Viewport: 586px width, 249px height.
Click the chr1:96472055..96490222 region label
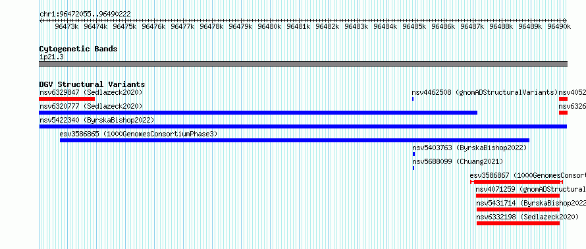[85, 14]
